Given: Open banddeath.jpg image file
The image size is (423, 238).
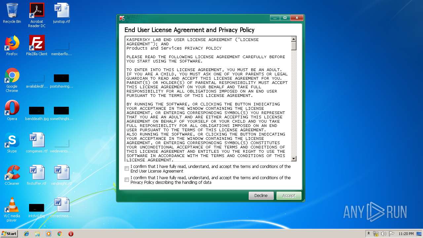Looking at the screenshot, I should [37, 113].
